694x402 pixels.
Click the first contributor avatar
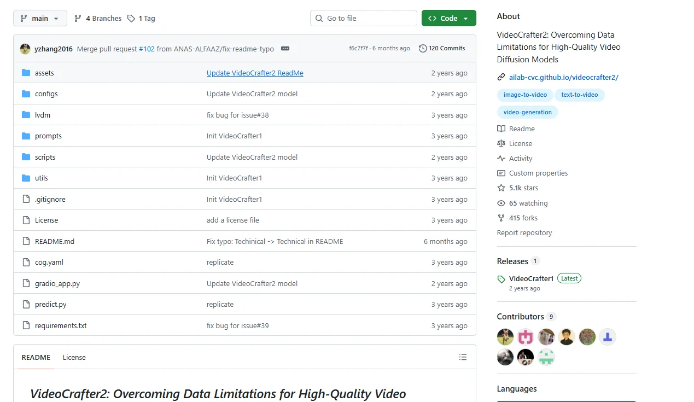[x=505, y=337]
